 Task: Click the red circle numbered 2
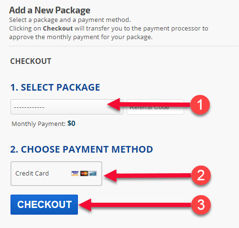pos(201,176)
